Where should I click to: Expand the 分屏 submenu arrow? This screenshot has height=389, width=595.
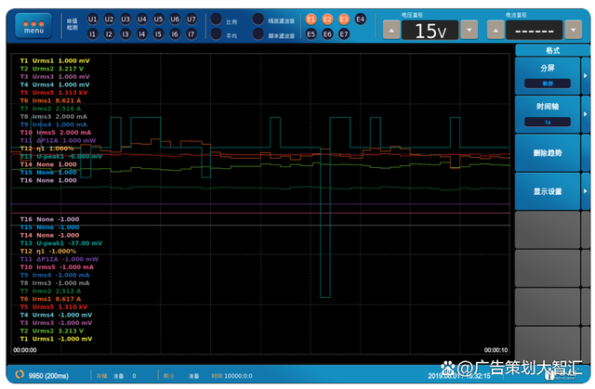pos(586,76)
